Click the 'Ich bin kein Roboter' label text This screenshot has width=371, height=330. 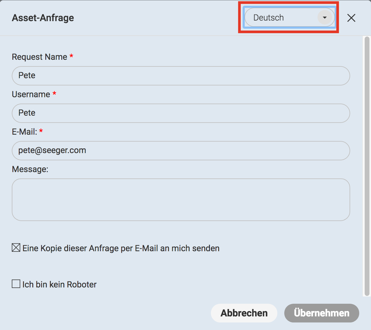tap(60, 284)
